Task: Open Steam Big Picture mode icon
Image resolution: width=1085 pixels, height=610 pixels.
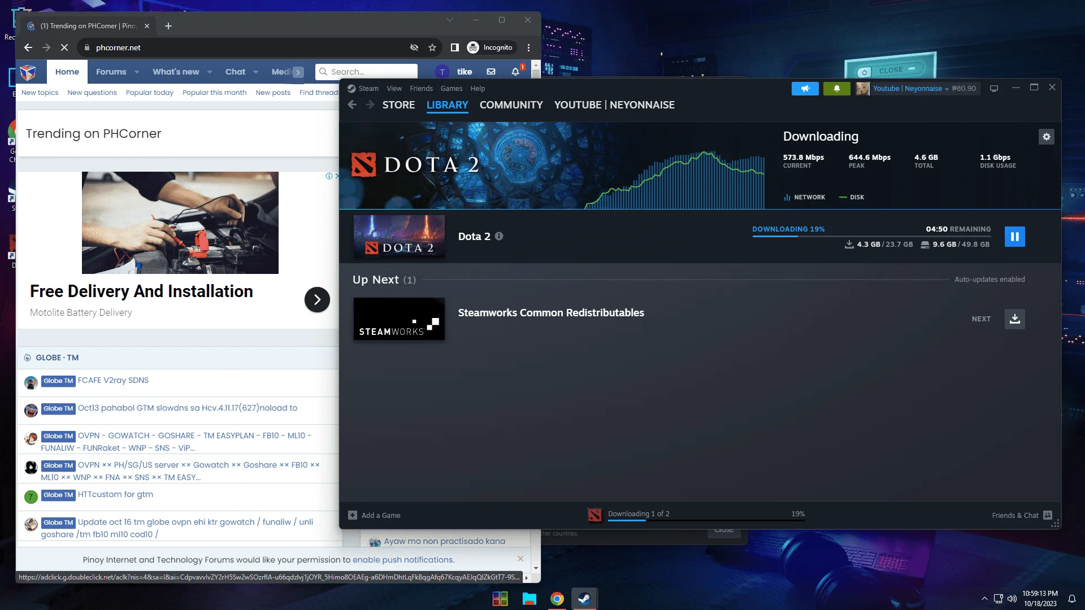Action: (x=994, y=89)
